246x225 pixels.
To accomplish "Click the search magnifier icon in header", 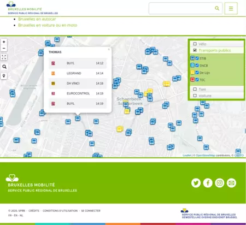I will pyautogui.click(x=217, y=8).
